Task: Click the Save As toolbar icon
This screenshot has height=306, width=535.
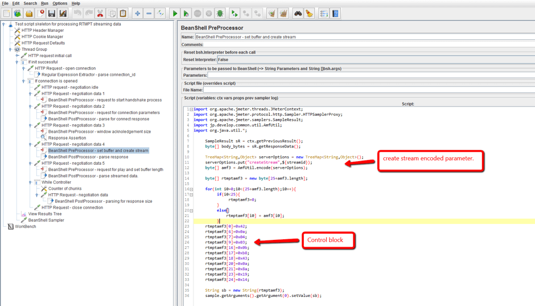Action: click(63, 14)
